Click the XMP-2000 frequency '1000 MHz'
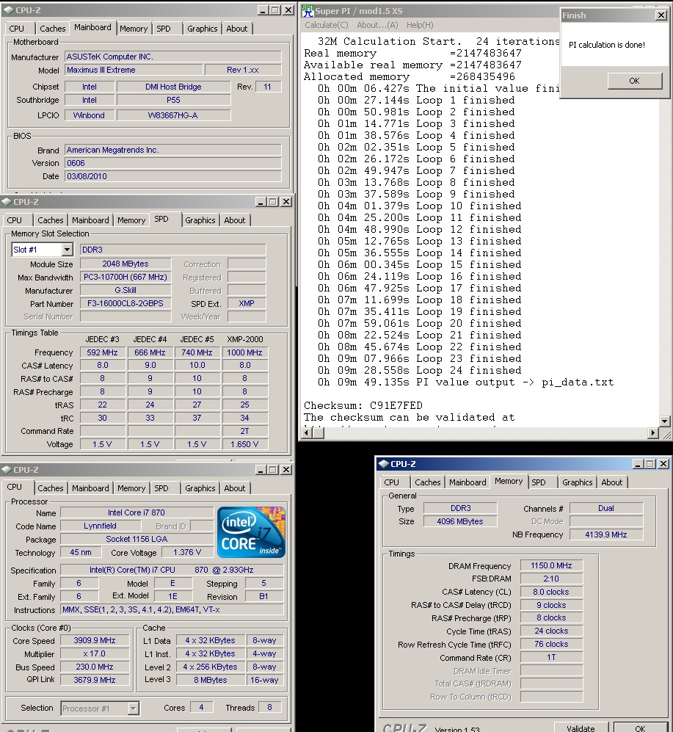This screenshot has height=732, width=673. point(244,352)
